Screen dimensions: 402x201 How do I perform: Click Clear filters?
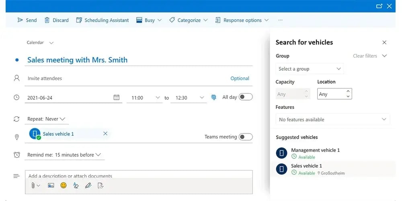tap(365, 56)
